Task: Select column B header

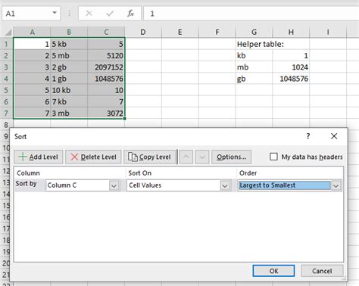Action: [69, 32]
